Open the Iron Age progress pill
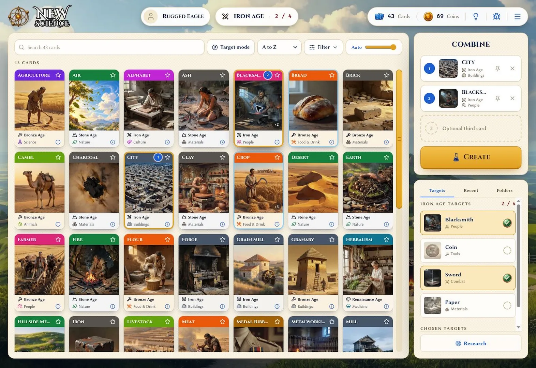The height and width of the screenshot is (368, 536). 256,16
